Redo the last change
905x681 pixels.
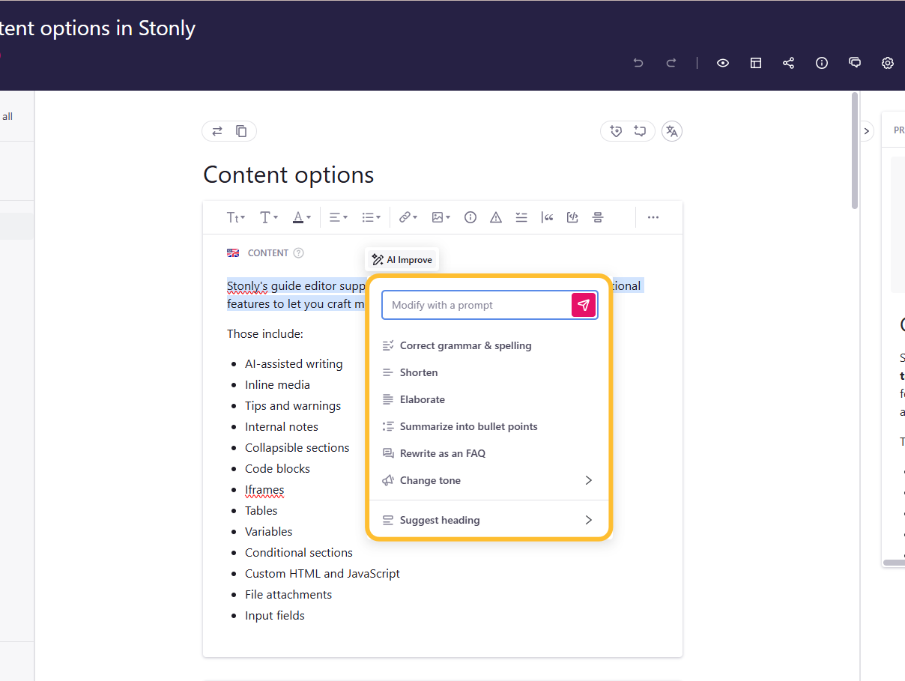coord(671,63)
